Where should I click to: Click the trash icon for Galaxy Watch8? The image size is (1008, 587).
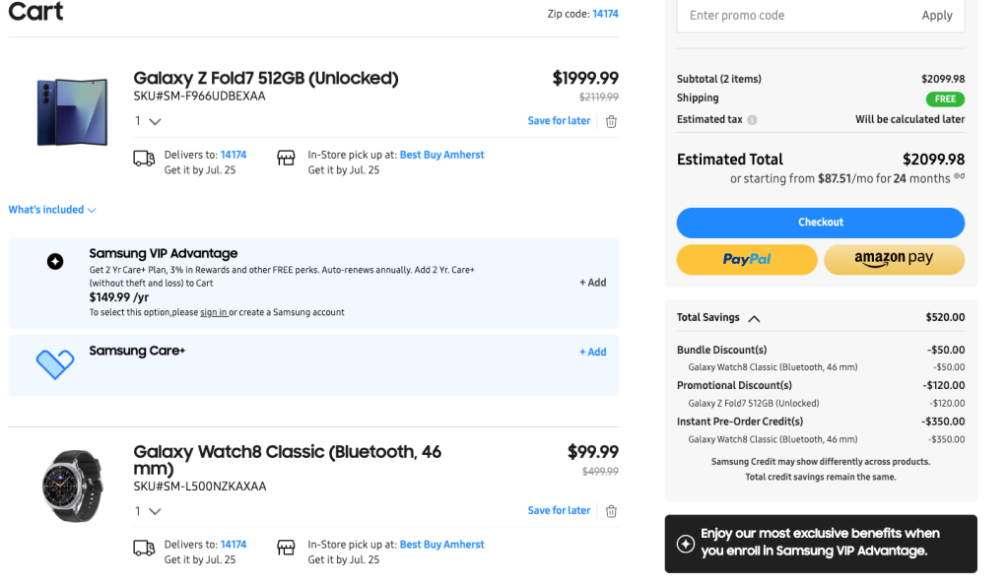pyautogui.click(x=611, y=510)
